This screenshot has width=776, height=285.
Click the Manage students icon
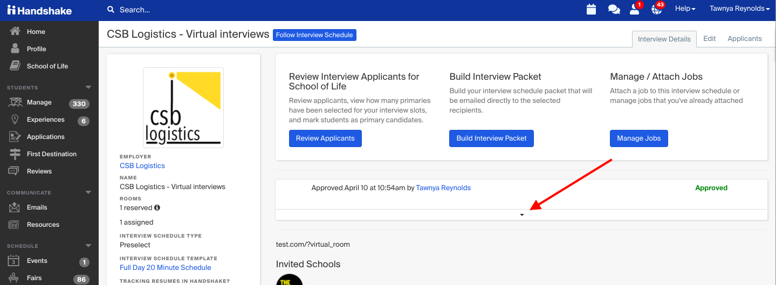click(x=15, y=102)
